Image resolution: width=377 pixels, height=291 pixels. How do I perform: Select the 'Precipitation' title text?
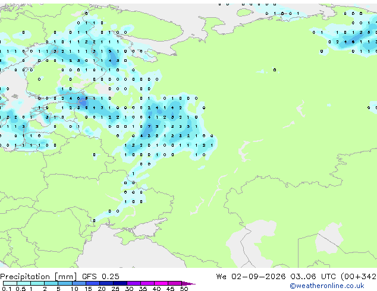25,277
